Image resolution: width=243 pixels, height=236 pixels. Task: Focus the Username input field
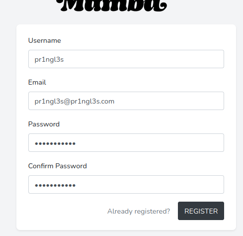(x=126, y=59)
